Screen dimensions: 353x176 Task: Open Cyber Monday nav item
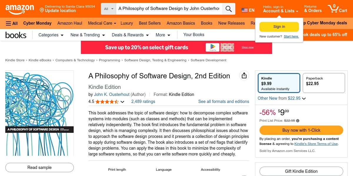(x=37, y=23)
